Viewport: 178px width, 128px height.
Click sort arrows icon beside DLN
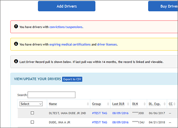point(145,104)
